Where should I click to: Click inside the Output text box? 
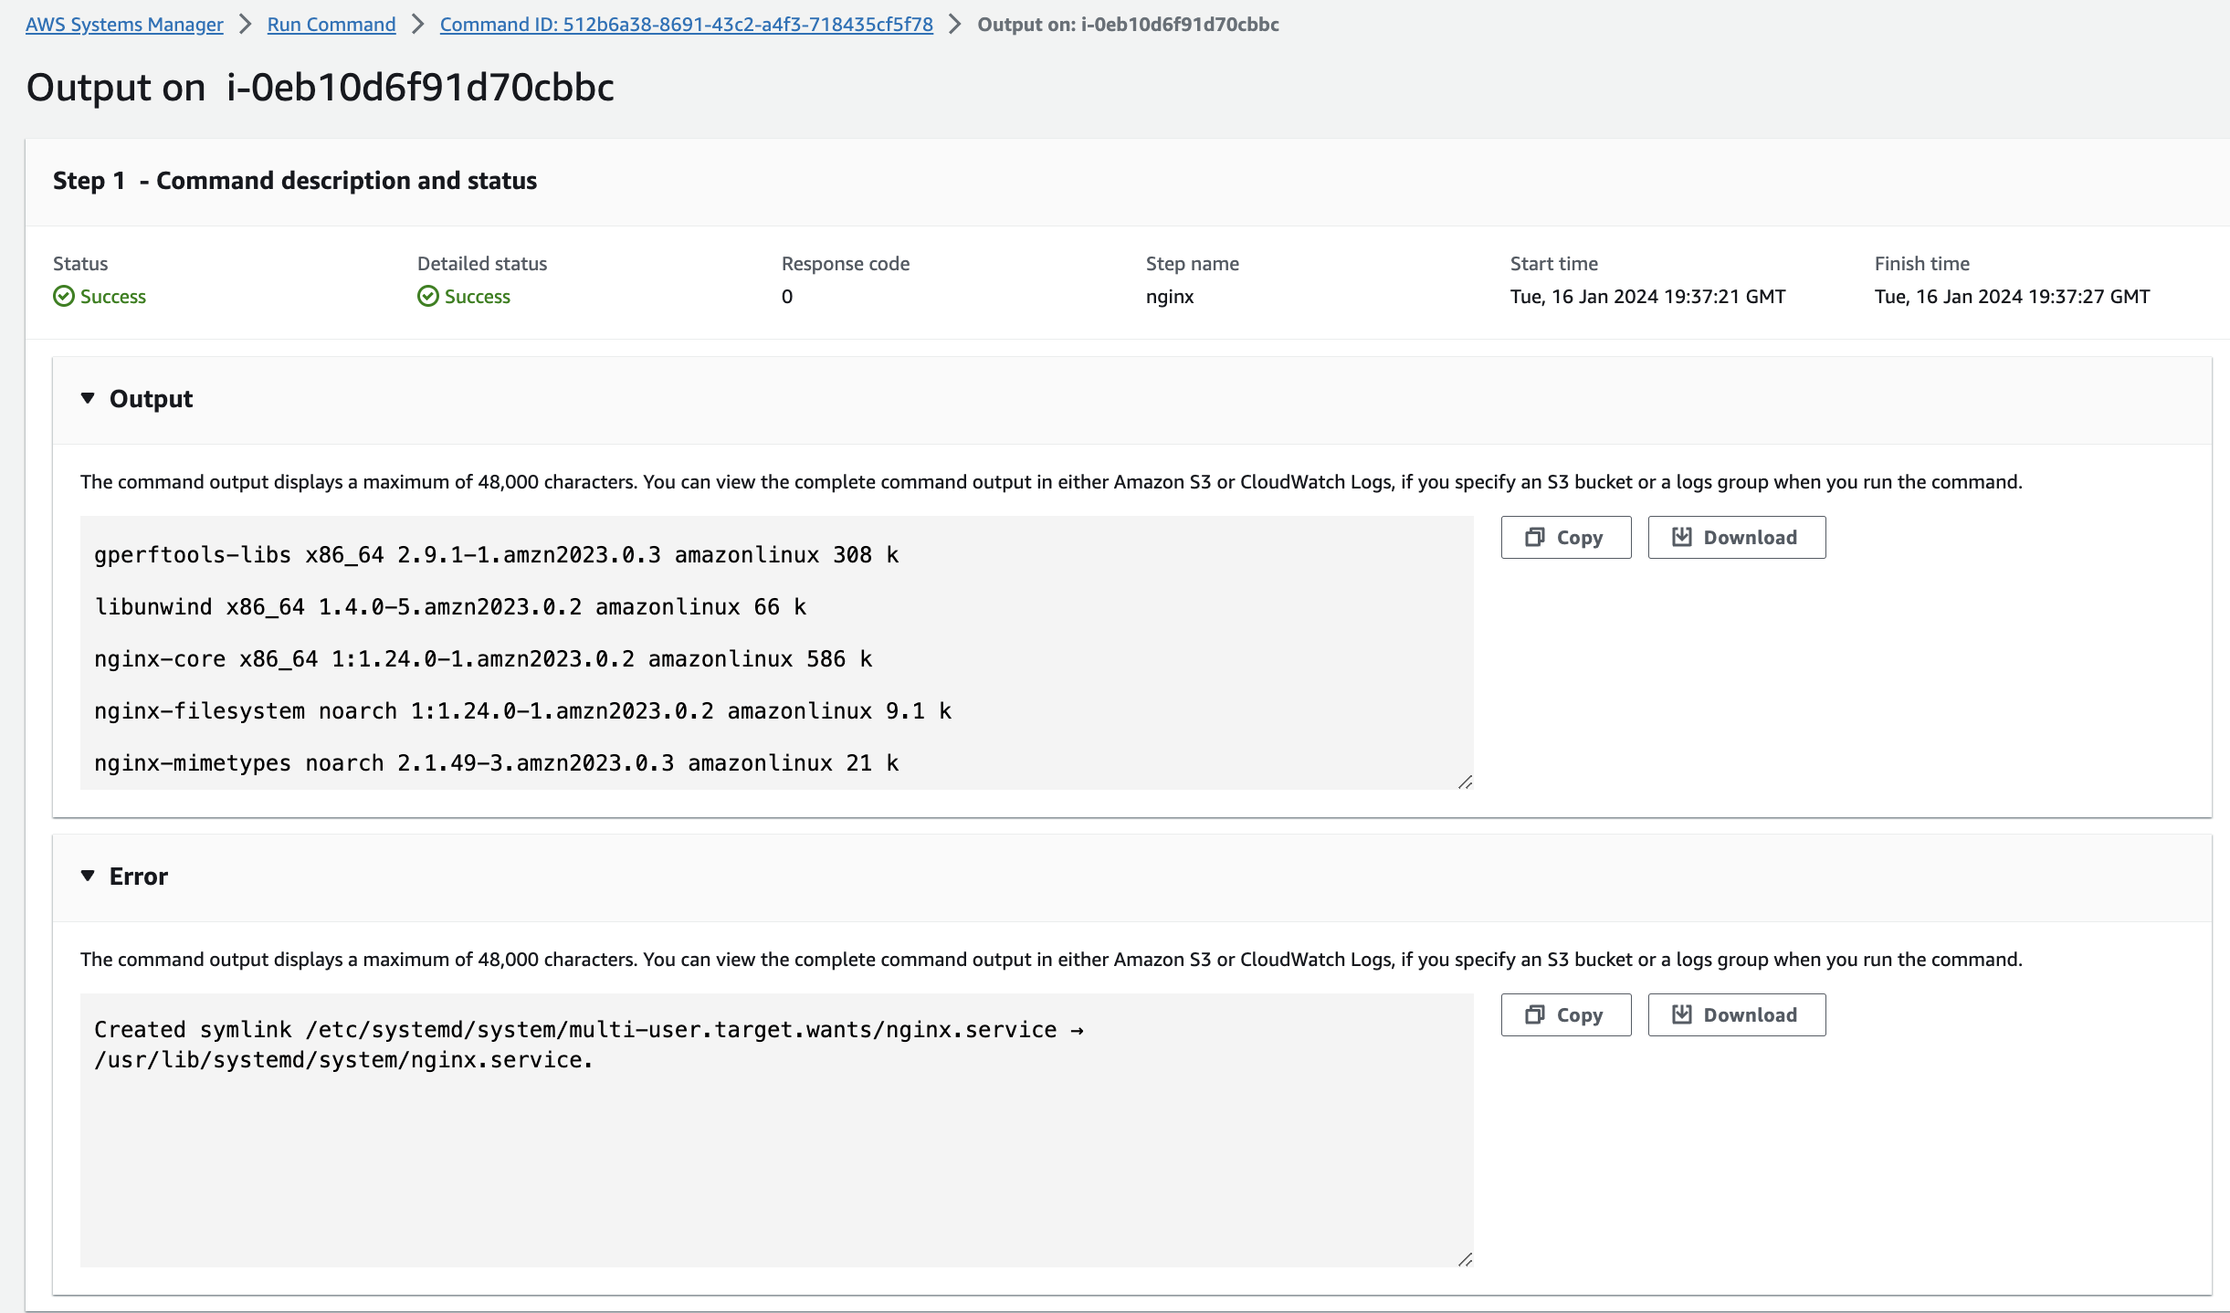click(x=1187, y=639)
